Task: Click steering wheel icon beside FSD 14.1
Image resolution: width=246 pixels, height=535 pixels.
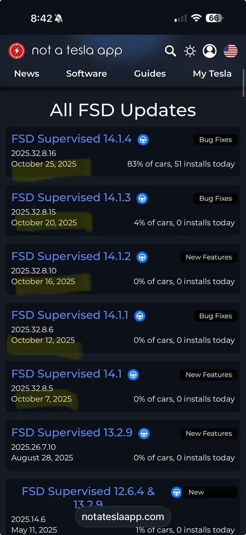Action: click(133, 375)
